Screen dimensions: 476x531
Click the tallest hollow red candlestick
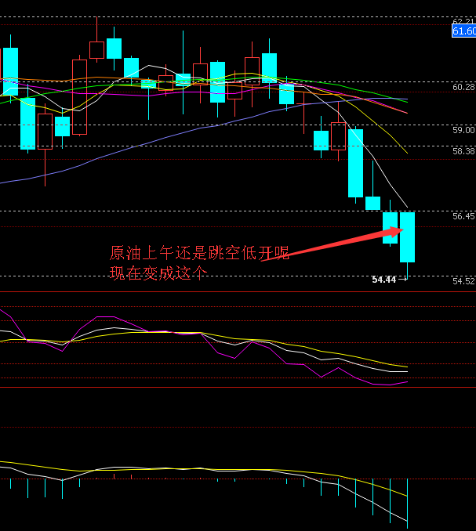79,97
